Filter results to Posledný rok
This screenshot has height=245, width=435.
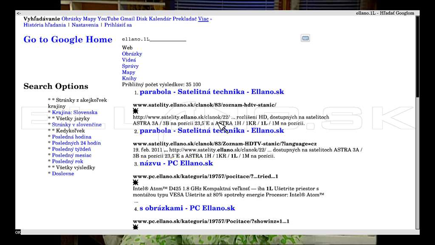tap(68, 161)
